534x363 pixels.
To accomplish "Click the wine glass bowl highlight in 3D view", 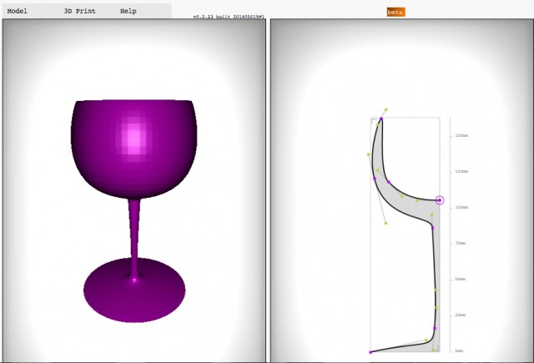I will pos(133,136).
